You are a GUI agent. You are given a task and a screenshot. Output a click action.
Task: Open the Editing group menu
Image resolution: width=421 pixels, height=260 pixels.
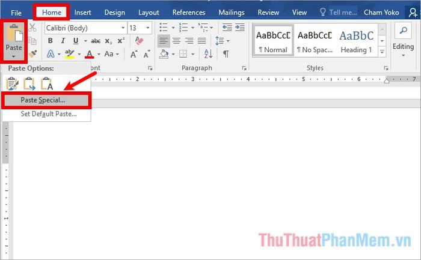coord(403,40)
